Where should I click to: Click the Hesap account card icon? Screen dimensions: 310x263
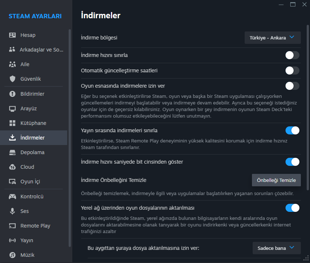click(12, 35)
